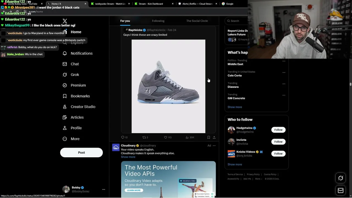The image size is (352, 198).
Task: Expand More footer links
Action: [x=258, y=179]
